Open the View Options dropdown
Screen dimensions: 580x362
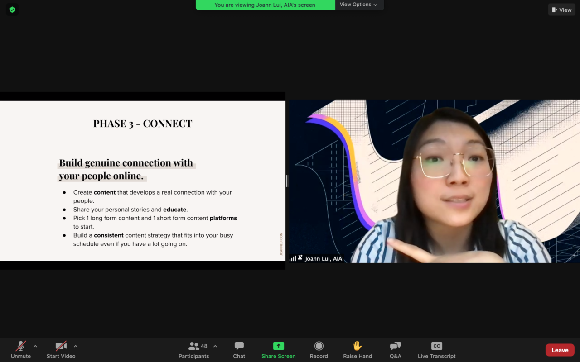click(x=359, y=5)
